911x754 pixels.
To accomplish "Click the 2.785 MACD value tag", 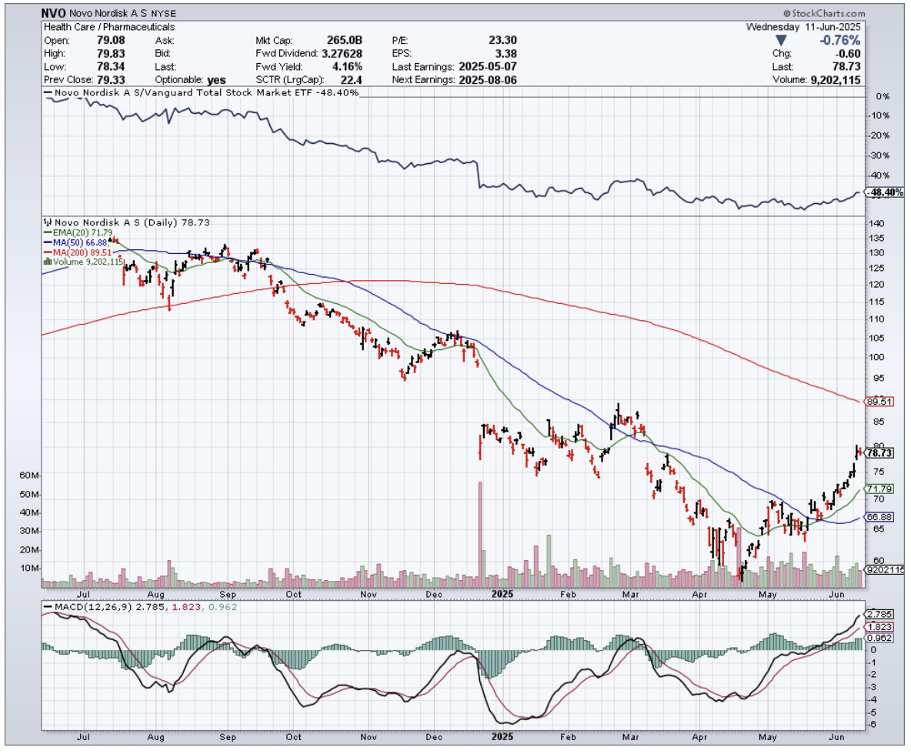I will 879,614.
